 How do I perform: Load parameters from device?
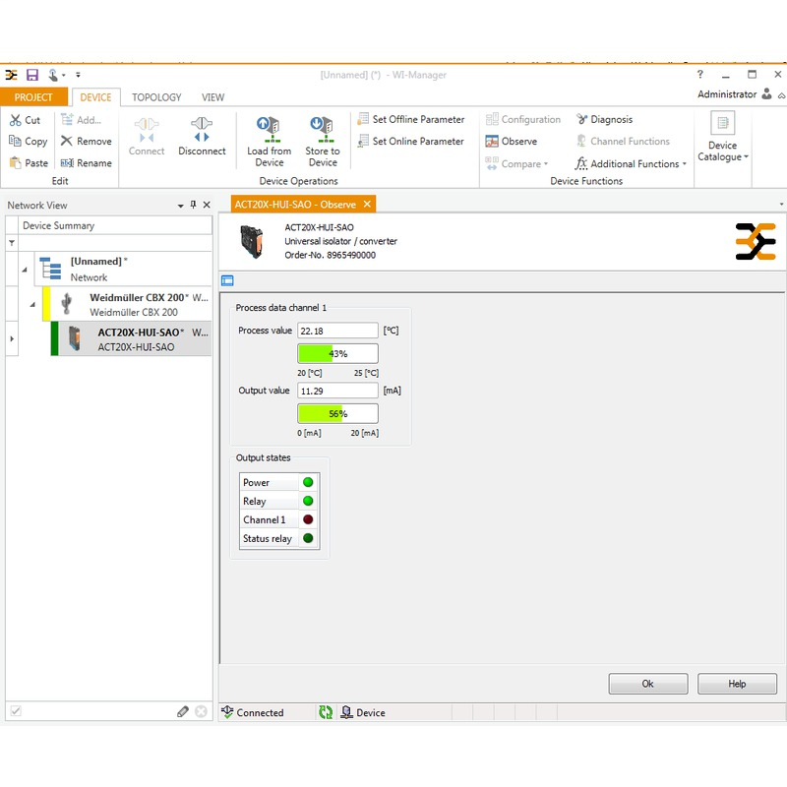click(x=269, y=142)
